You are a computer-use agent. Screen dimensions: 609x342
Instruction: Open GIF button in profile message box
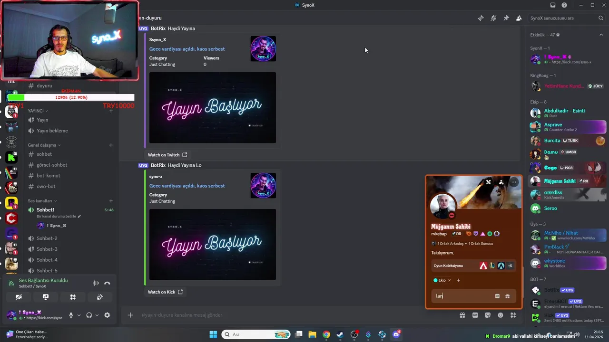[497, 296]
